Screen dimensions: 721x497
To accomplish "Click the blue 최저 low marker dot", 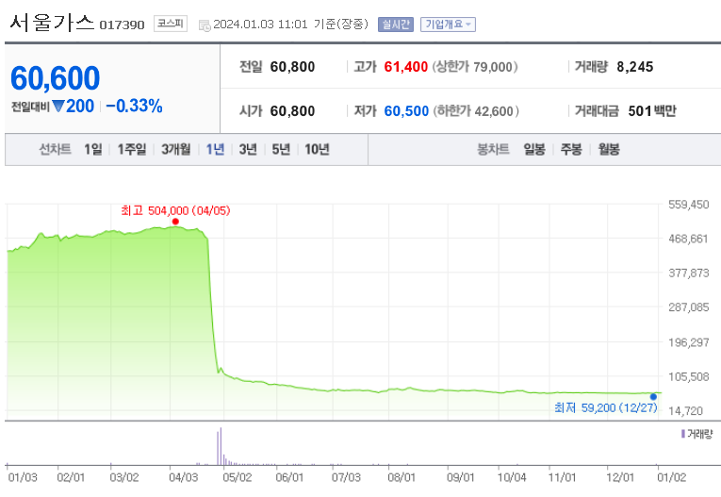I will tap(653, 397).
